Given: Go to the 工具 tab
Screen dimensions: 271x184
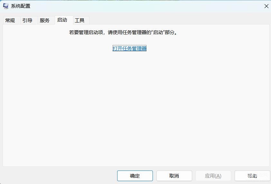Looking at the screenshot, I should point(81,20).
